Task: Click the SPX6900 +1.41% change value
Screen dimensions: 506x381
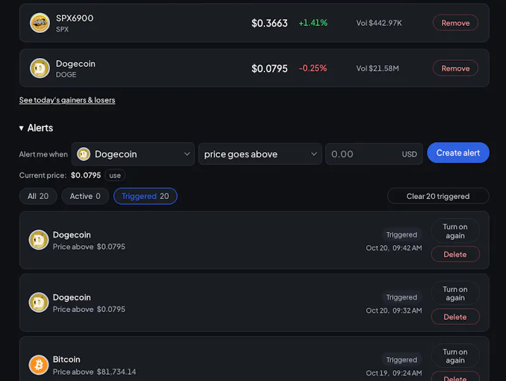Action: [x=312, y=23]
